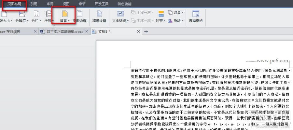Viewport: 293px width, 130px height.
Task: Click the text line starting 发展。在我们的生活中
Action: click(x=210, y=118)
